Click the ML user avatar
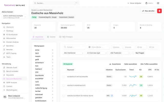The width and height of the screenshot is (164, 102). coord(5,97)
